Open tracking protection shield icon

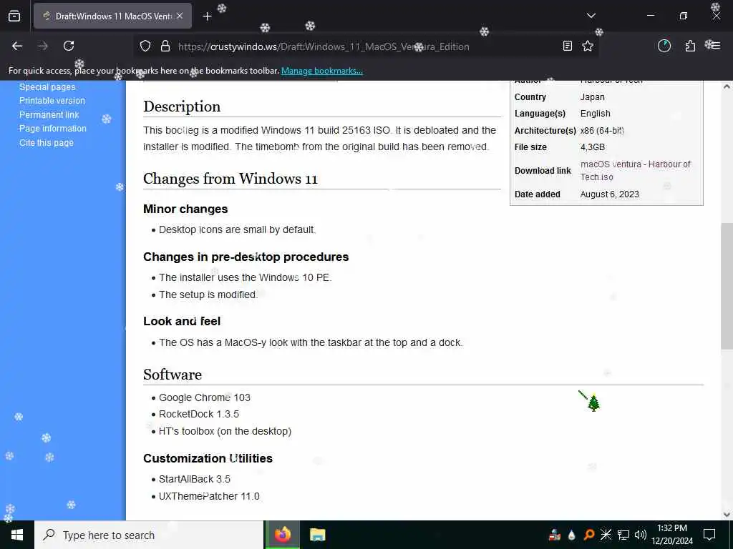click(145, 46)
